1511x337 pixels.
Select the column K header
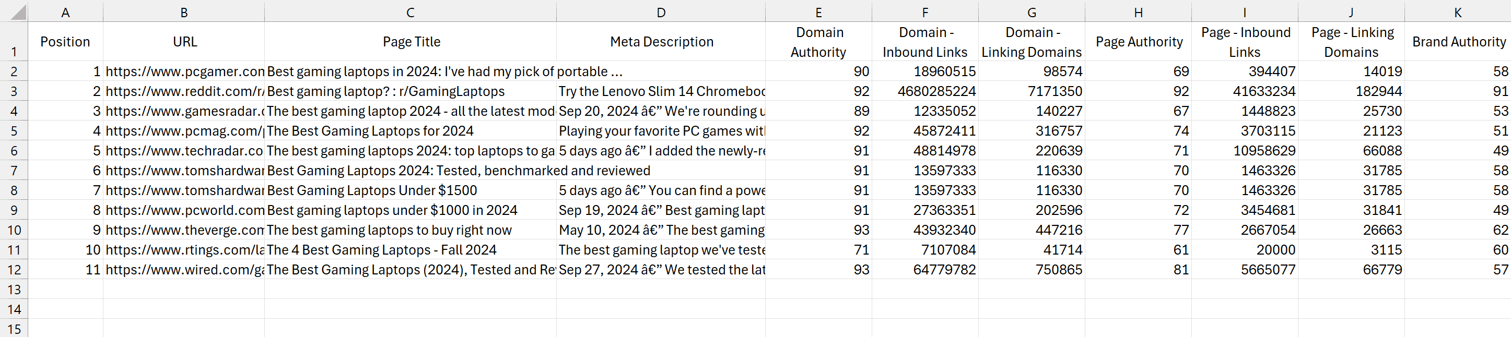[1457, 13]
